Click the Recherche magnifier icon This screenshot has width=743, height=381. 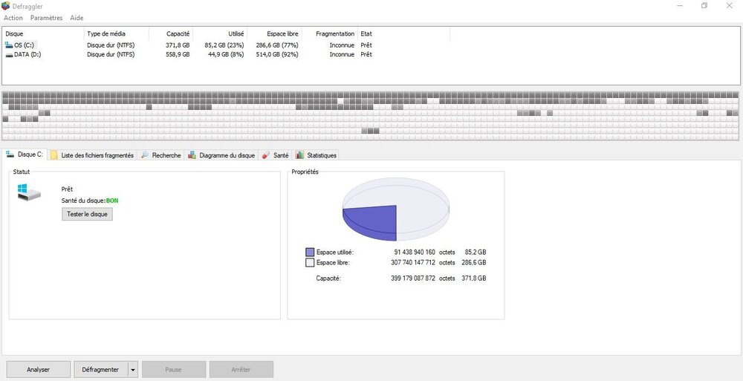[145, 155]
